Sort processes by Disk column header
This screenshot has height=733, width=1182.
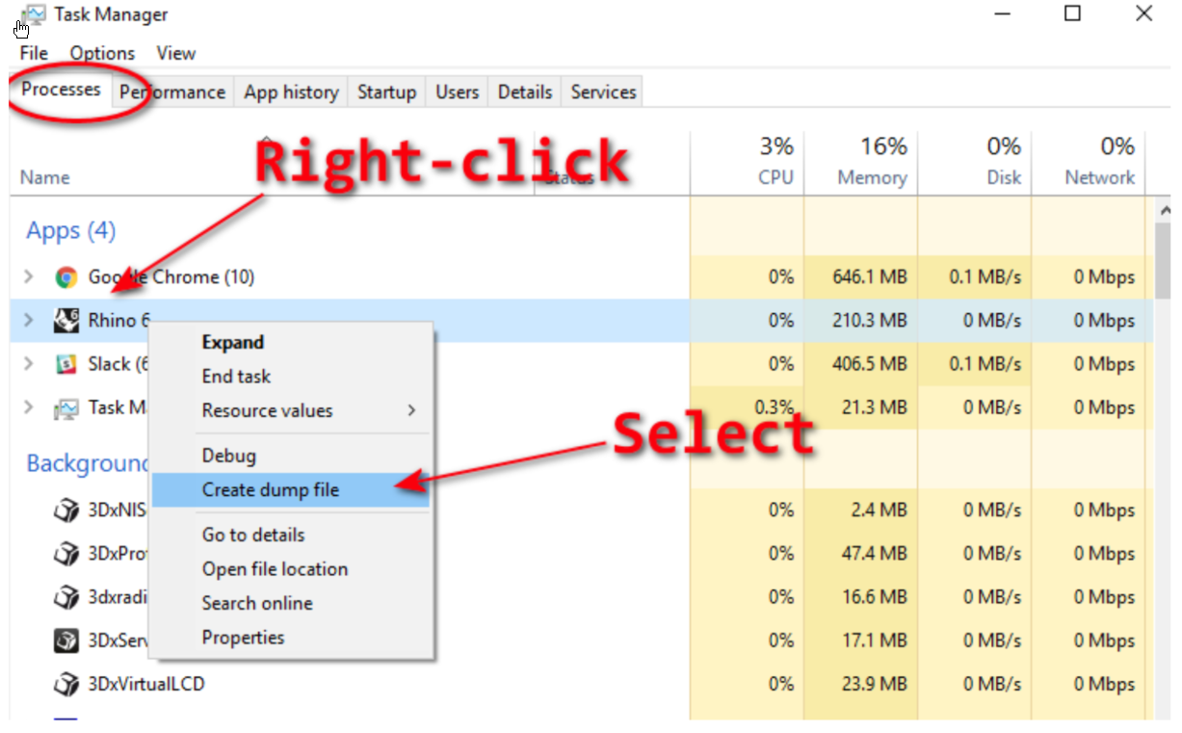[x=975, y=162]
